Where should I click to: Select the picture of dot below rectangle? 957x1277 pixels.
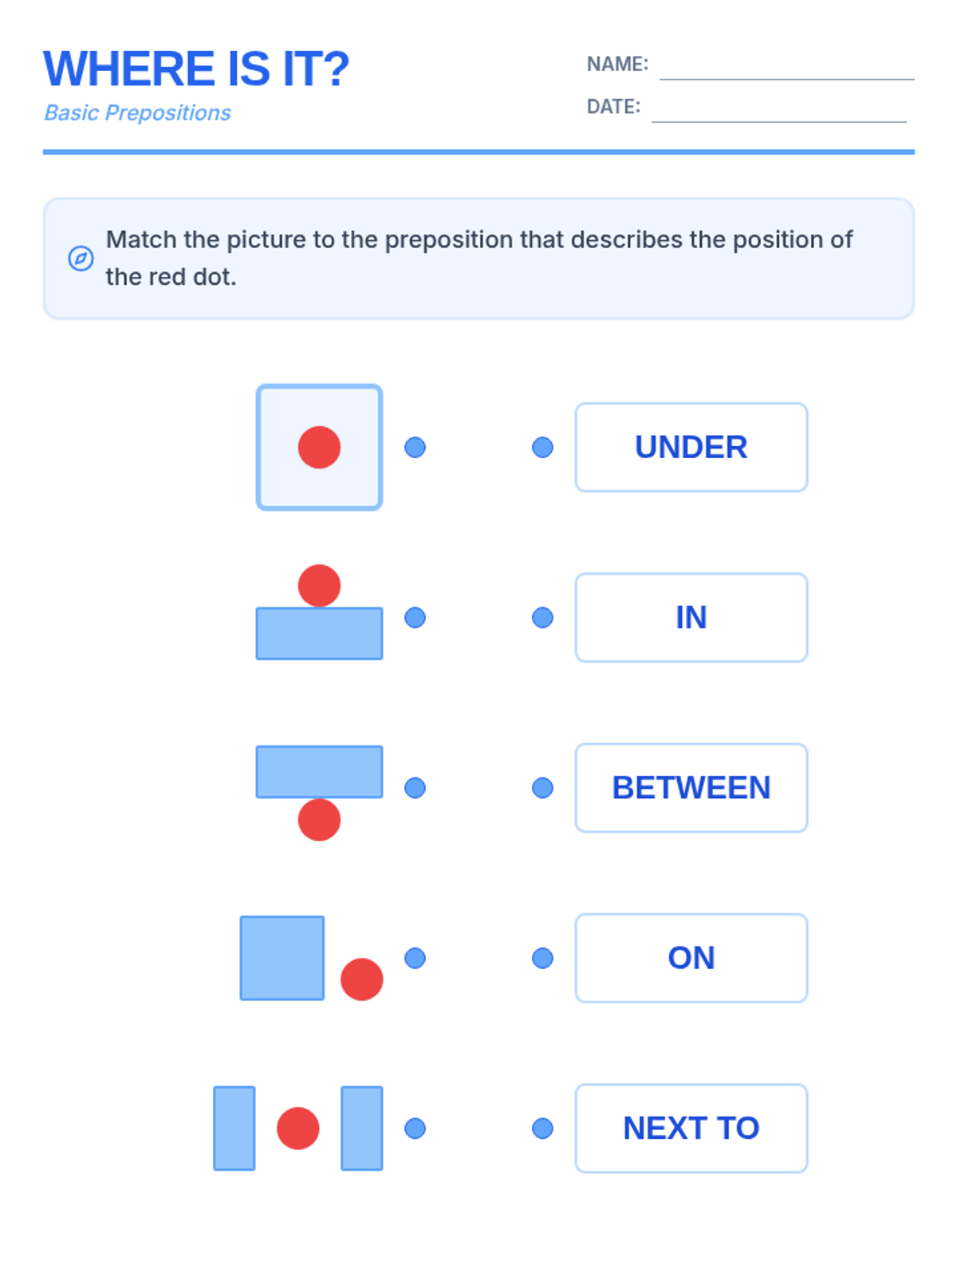[319, 793]
